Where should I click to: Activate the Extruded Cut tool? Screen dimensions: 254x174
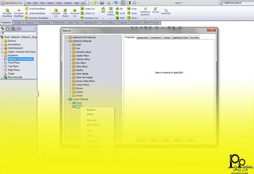56,13
